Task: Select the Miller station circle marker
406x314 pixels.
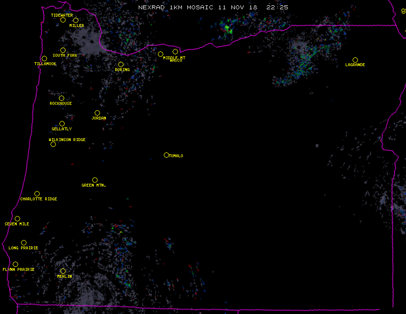Action: click(76, 20)
